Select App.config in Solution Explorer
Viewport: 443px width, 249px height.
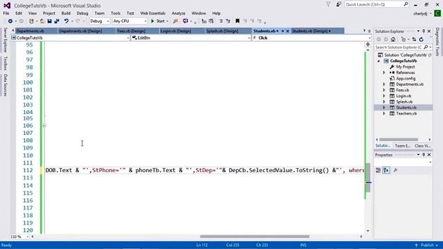[x=406, y=78]
